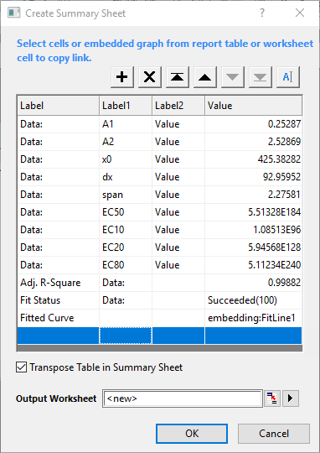This screenshot has width=320, height=453.
Task: Click the Label2 cell in the blue highlighted row
Action: [x=178, y=336]
